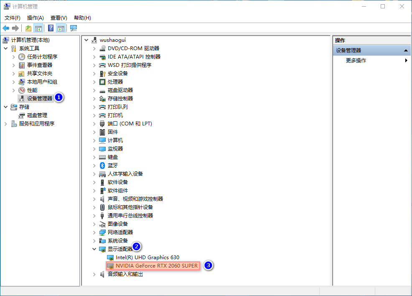This screenshot has width=412, height=296.
Task: Click the scan for hardware changes icon
Action: click(x=74, y=28)
